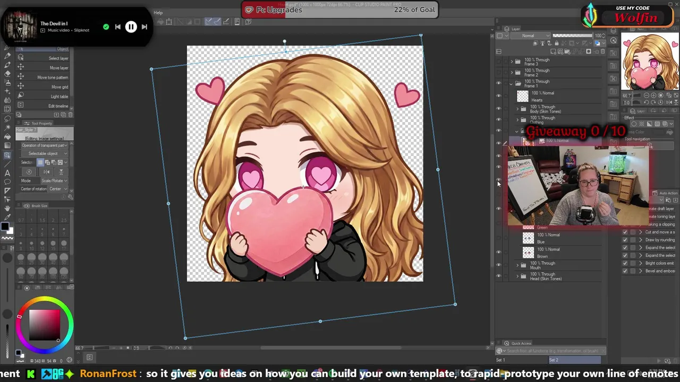Select the Text tool

pyautogui.click(x=7, y=172)
